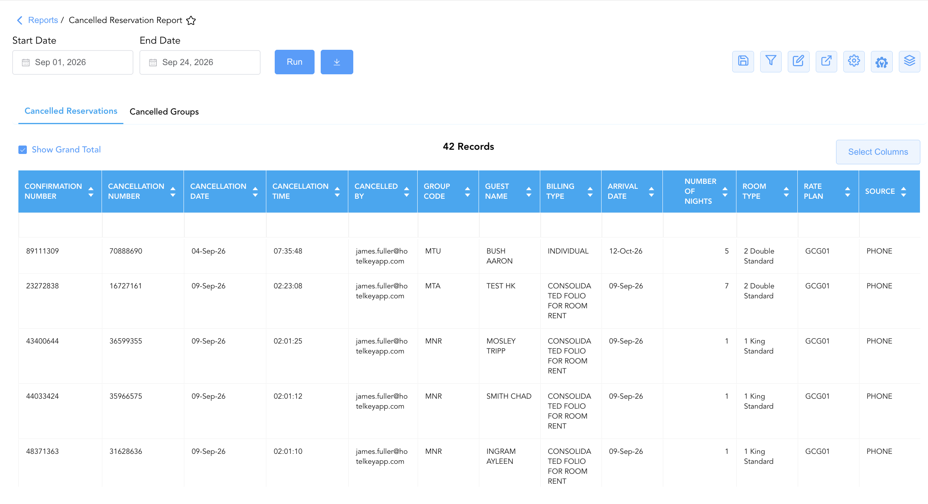Click the export/open external icon
Image resolution: width=928 pixels, height=504 pixels.
tap(826, 61)
